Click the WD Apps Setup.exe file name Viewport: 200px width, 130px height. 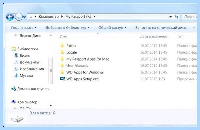83,79
